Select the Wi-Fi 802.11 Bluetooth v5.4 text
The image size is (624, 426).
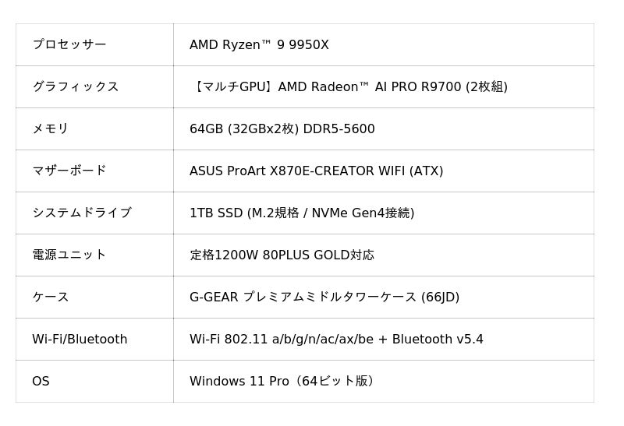(336, 340)
